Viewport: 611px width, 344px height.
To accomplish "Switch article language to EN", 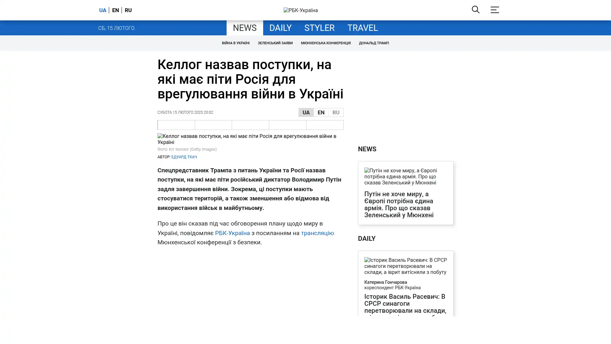I will 321,112.
